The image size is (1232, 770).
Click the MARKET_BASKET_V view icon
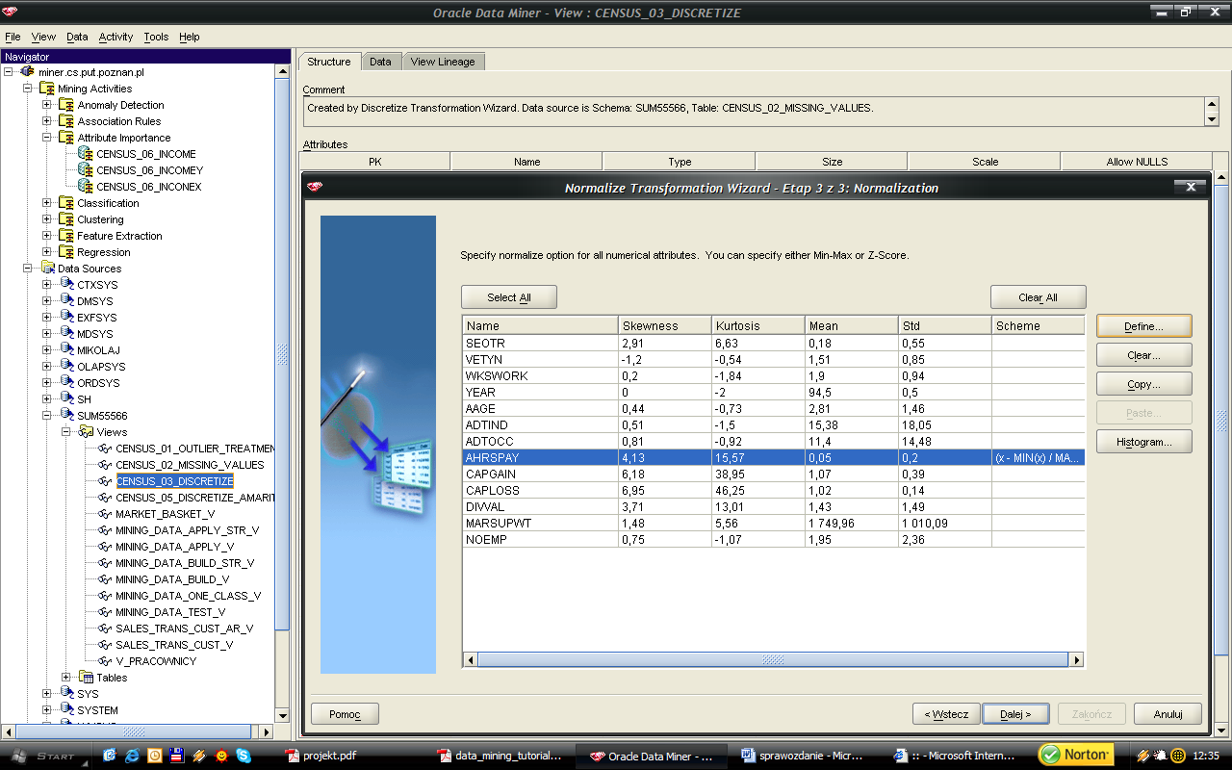click(x=105, y=514)
